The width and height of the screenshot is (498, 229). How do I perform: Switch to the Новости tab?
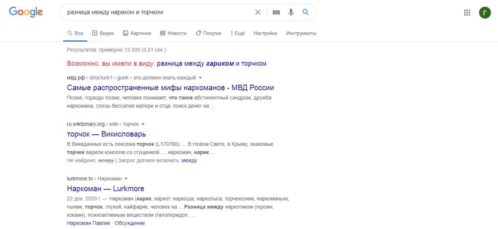point(173,33)
